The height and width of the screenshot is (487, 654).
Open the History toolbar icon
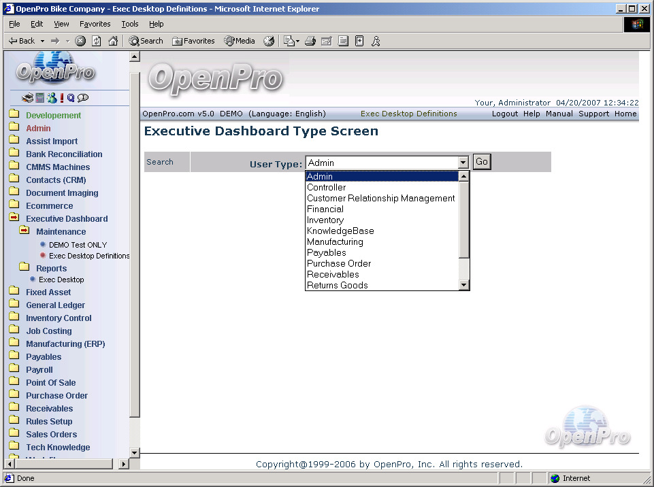point(269,41)
